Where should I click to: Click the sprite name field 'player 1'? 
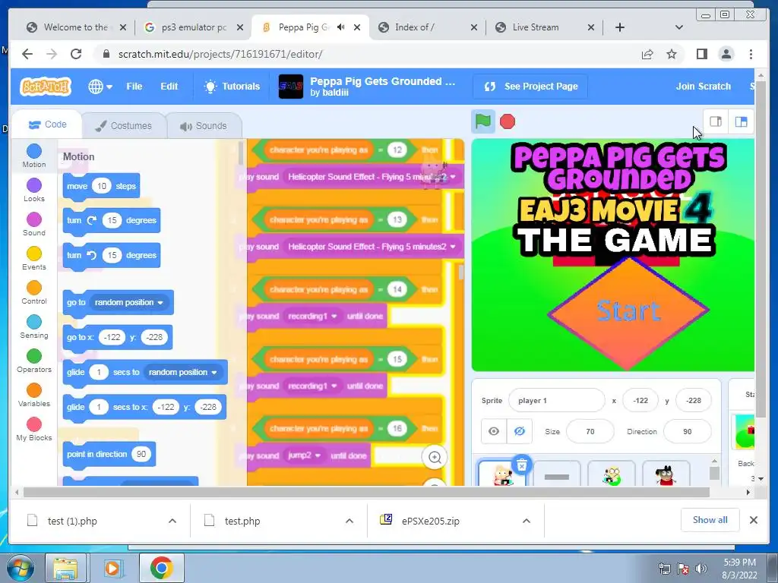557,401
